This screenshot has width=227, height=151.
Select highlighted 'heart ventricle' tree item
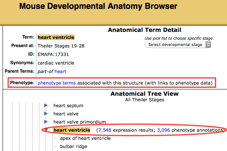click(x=72, y=130)
